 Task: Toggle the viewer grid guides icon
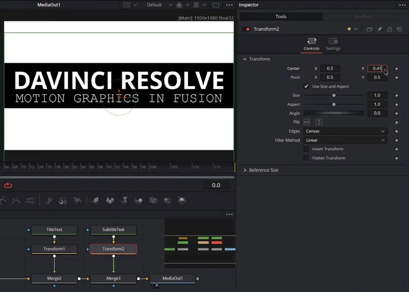[x=196, y=5]
